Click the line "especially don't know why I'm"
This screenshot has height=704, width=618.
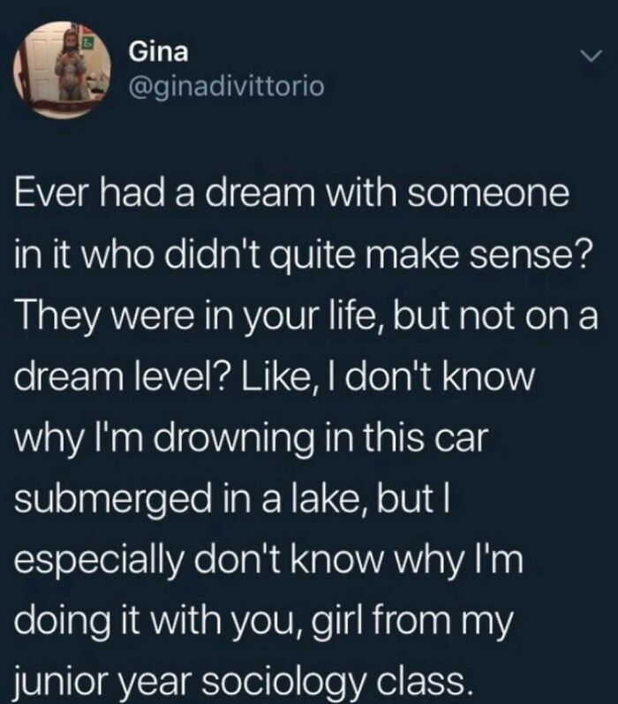pos(269,562)
